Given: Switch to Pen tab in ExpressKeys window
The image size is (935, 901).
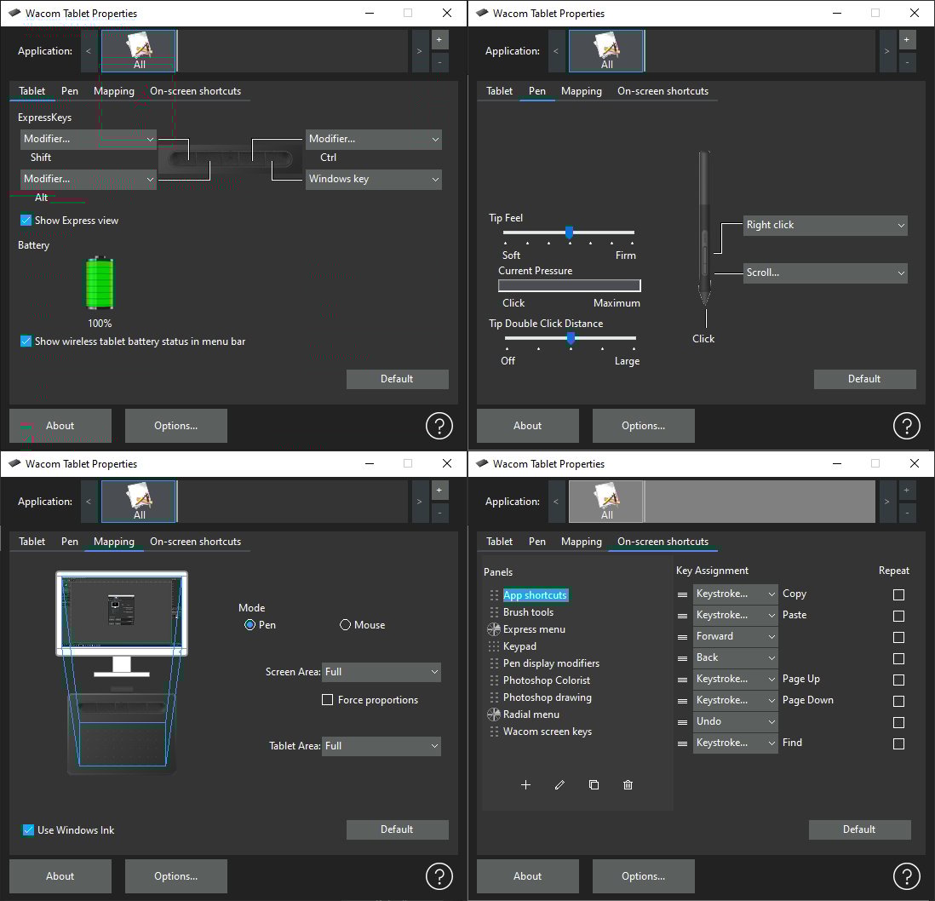Looking at the screenshot, I should (x=70, y=91).
